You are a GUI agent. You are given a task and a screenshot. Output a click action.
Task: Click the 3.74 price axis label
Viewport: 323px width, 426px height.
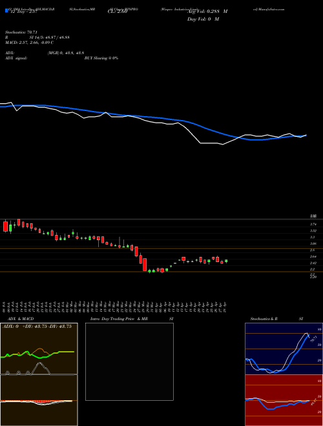[313, 225]
